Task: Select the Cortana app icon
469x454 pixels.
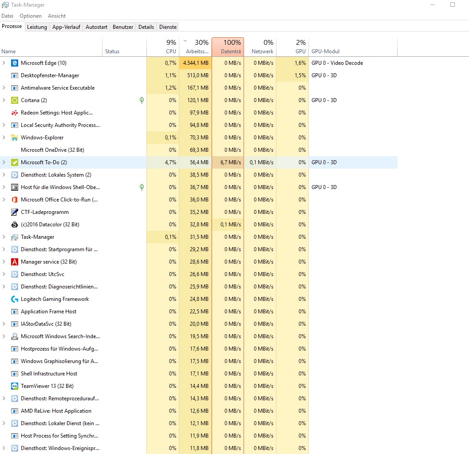Action: [x=14, y=100]
